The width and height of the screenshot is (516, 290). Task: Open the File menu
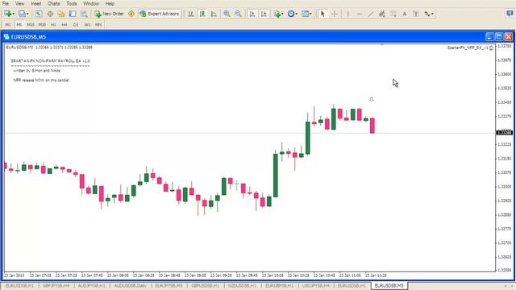pyautogui.click(x=6, y=3)
